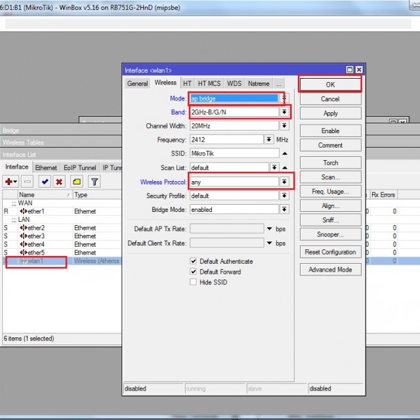
Task: Collapse the Scan List up arrow
Action: coord(285,168)
